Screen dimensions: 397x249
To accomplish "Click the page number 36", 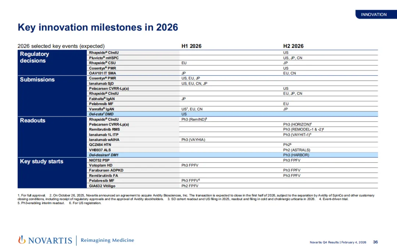I will point(375,242).
